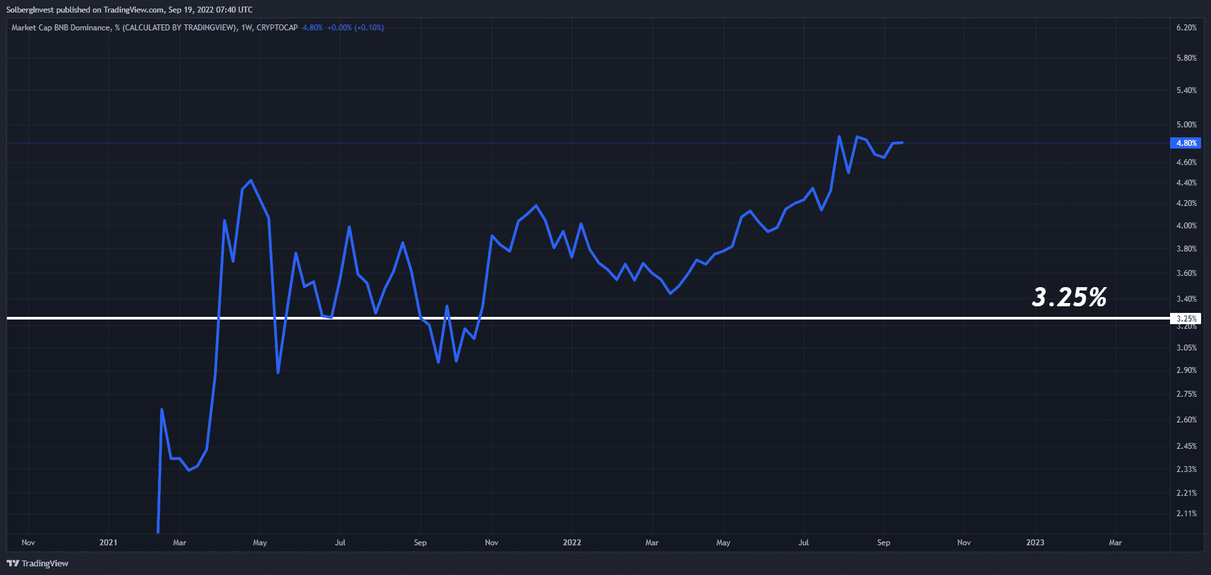
Task: Select the 1W interval label
Action: coord(247,28)
